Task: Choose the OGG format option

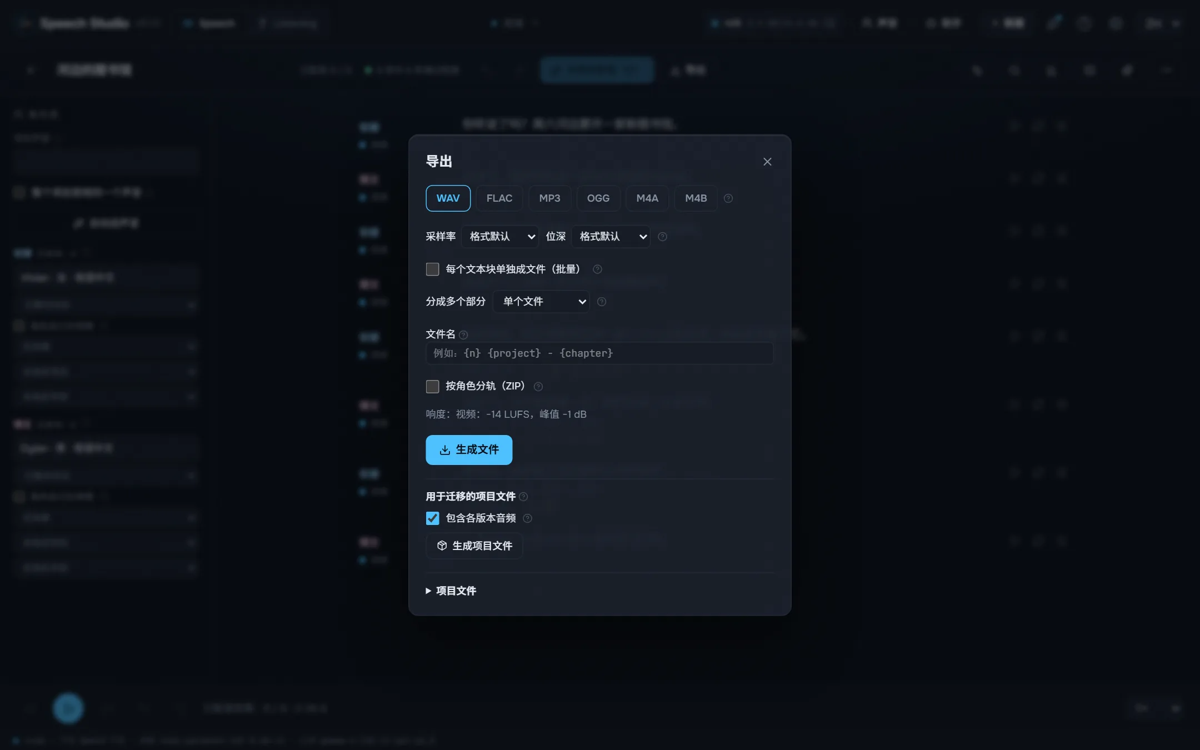Action: click(x=598, y=198)
